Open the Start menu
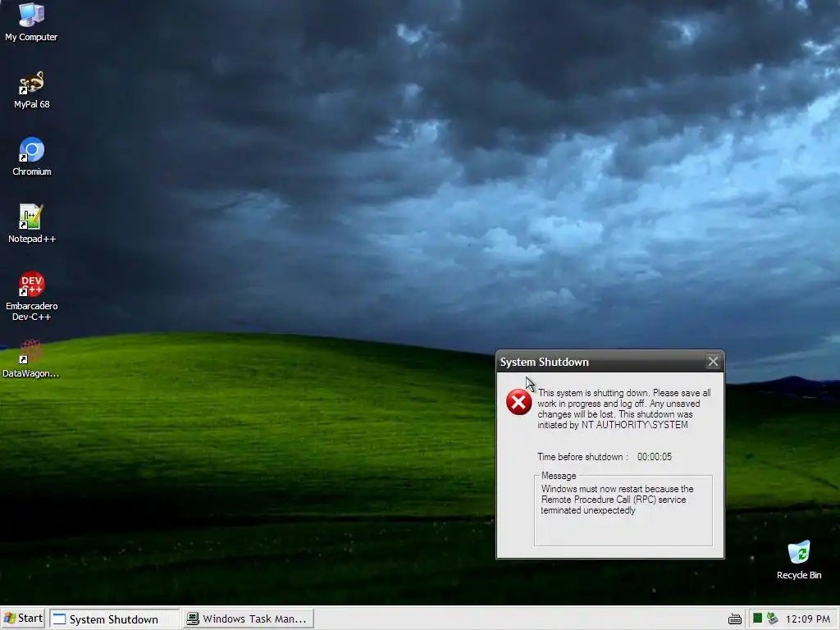Viewport: 840px width, 630px height. point(23,619)
